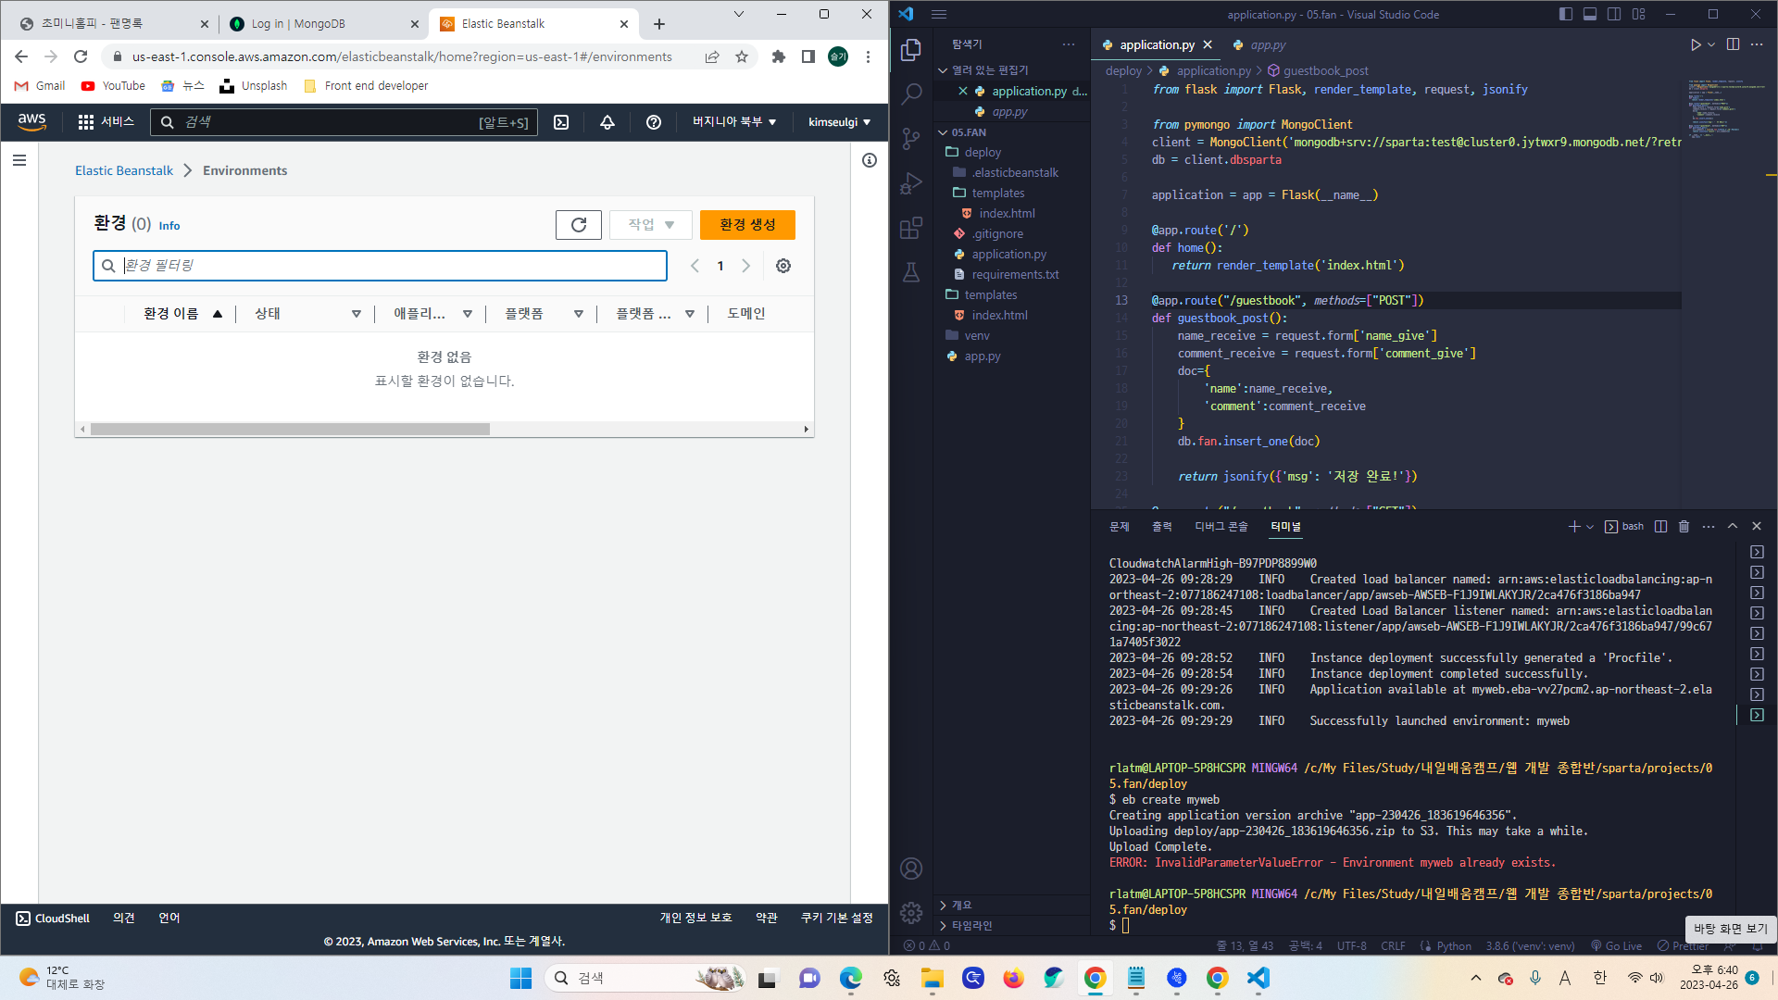The height and width of the screenshot is (1000, 1778).
Task: Toggle VS Code secondary side bar
Action: coord(1614,14)
